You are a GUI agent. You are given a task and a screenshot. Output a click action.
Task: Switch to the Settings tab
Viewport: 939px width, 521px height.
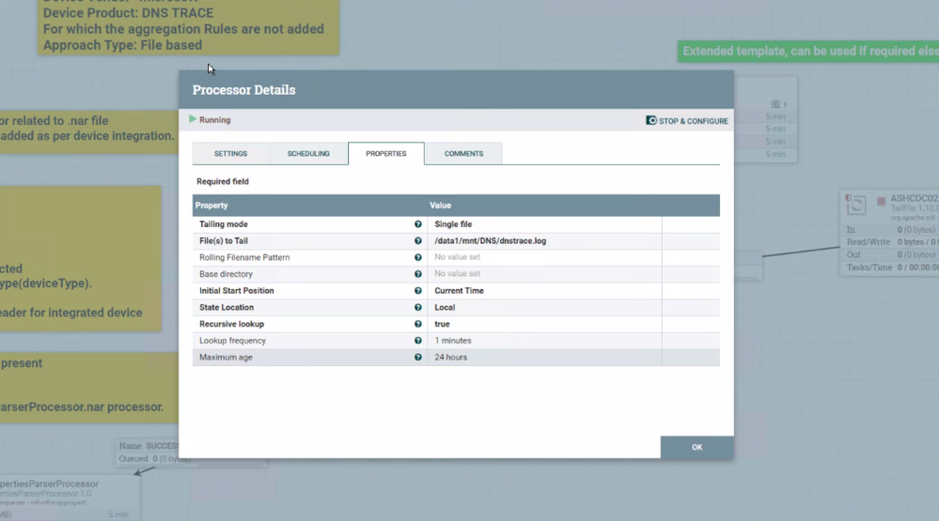pos(230,154)
